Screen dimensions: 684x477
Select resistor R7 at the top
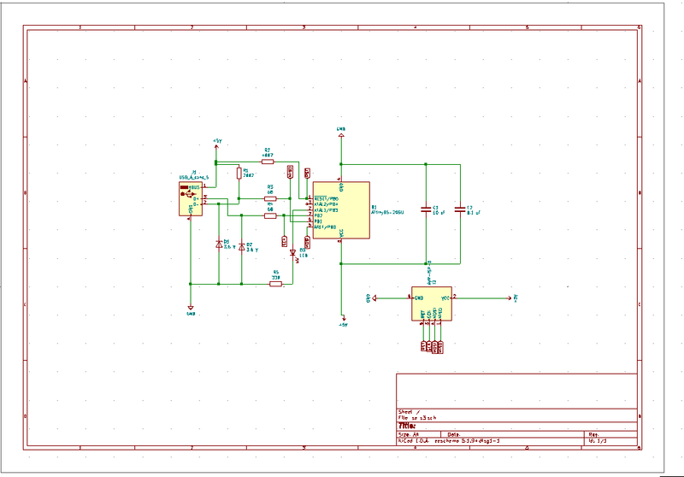[x=268, y=161]
